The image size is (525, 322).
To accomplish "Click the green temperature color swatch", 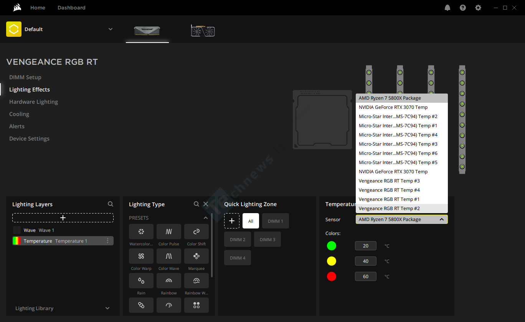I will [332, 246].
